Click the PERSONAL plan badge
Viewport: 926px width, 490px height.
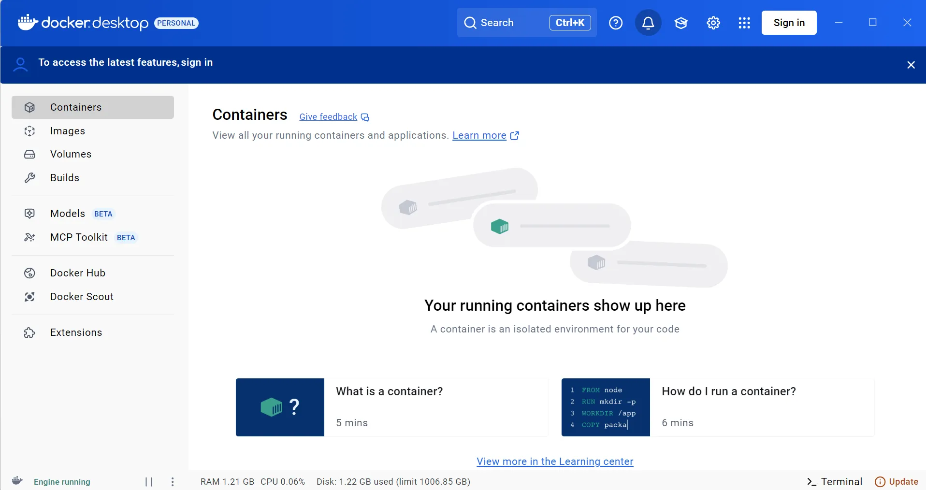tap(176, 23)
